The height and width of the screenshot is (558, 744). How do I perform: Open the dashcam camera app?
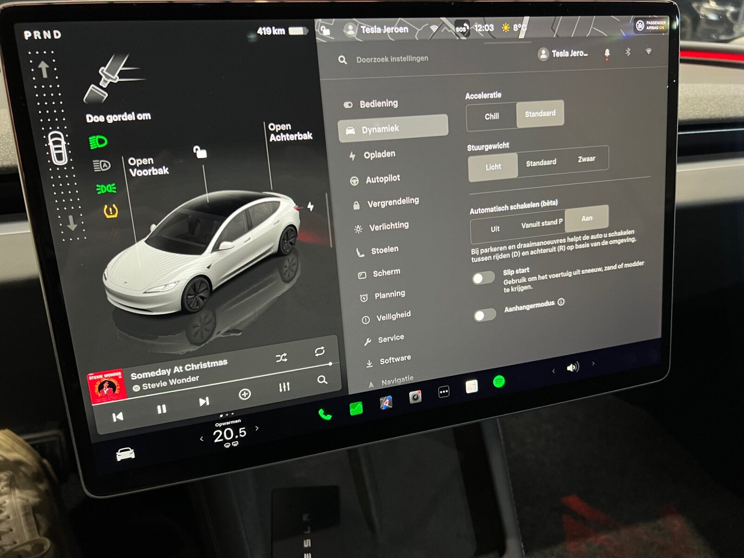click(415, 397)
